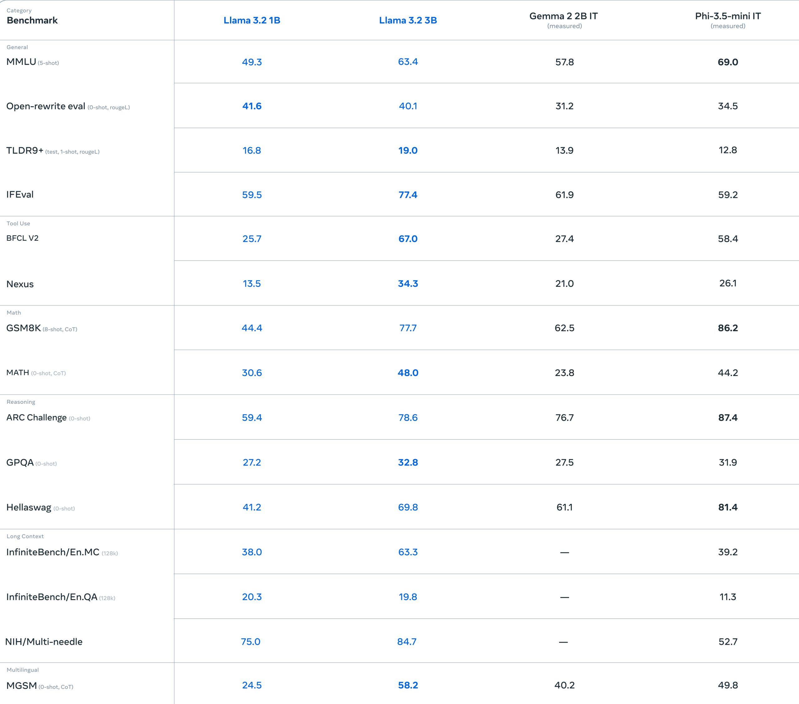Select the BFCL V2 row label
Image resolution: width=799 pixels, height=704 pixels.
[x=22, y=238]
